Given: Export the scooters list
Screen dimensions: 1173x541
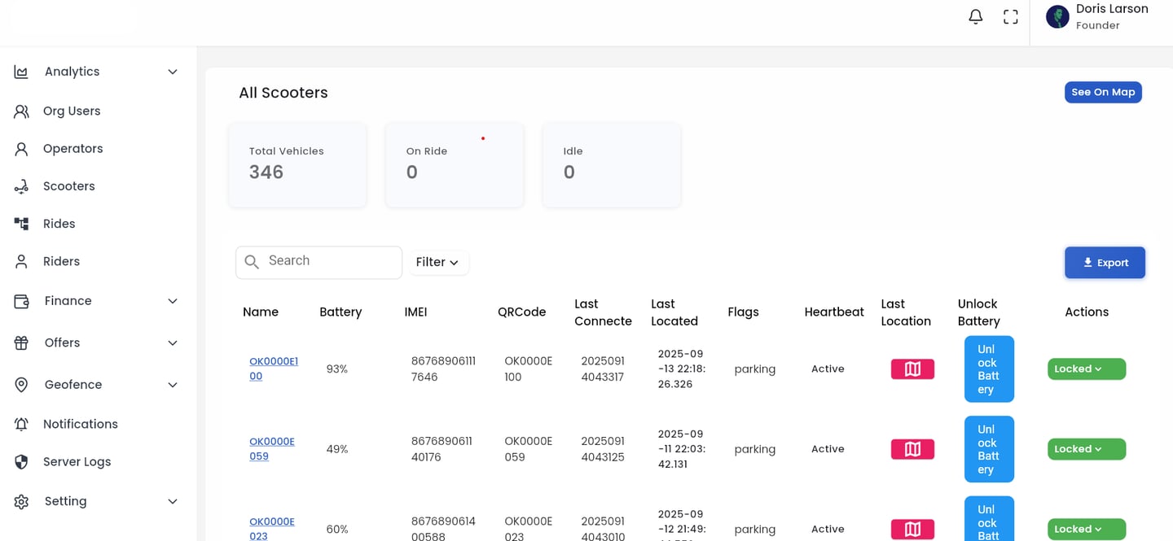Looking at the screenshot, I should pos(1105,263).
